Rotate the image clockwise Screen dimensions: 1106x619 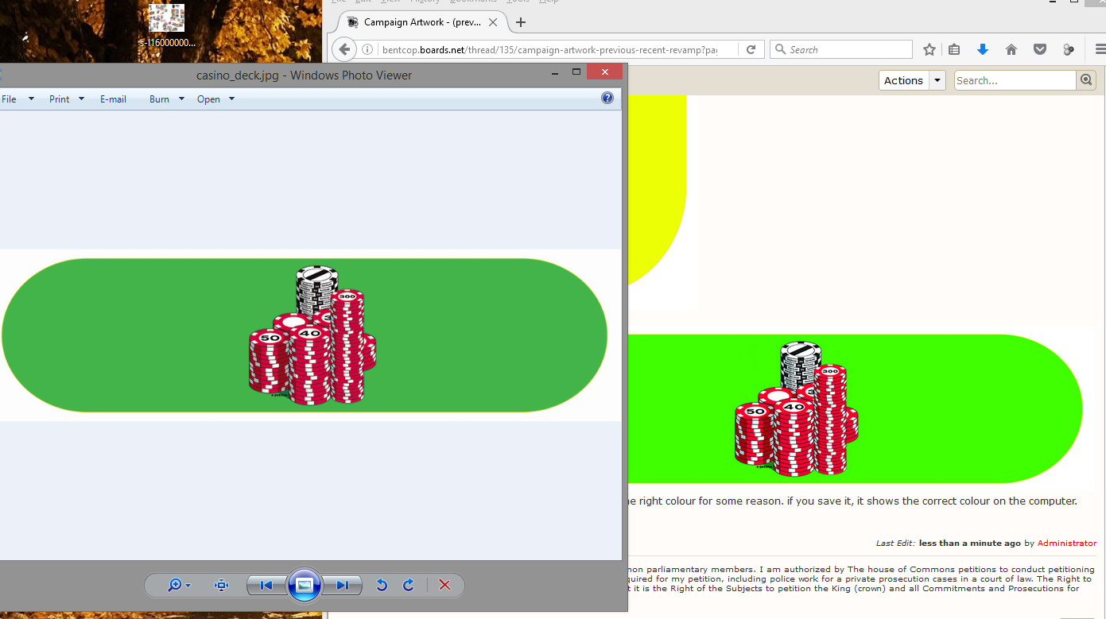(409, 586)
